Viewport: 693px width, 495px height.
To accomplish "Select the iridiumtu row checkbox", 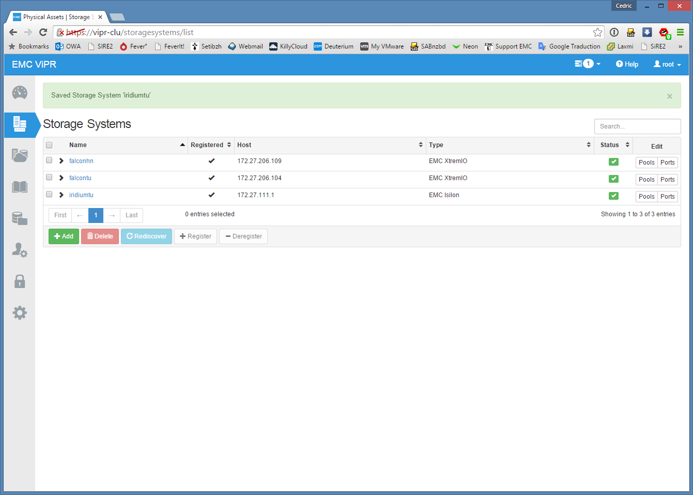I will [49, 195].
